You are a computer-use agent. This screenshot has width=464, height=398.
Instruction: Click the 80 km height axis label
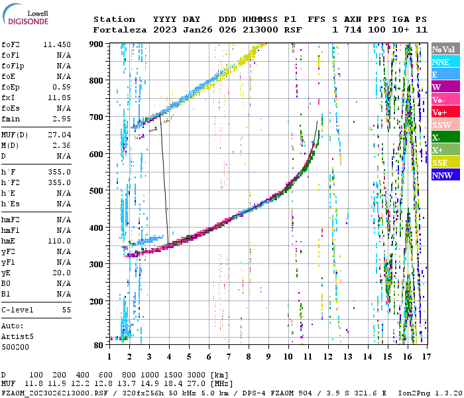click(x=99, y=346)
